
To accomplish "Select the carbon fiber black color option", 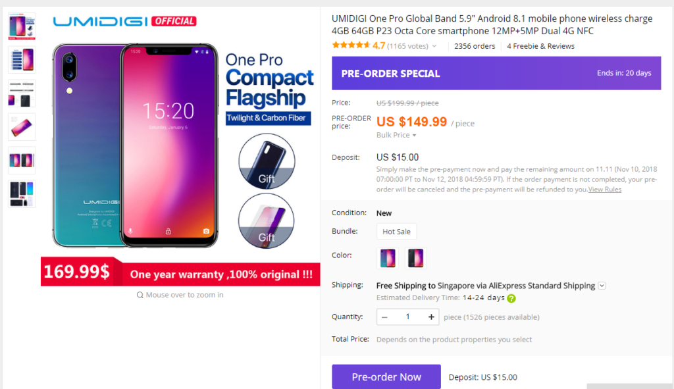I will pos(415,258).
